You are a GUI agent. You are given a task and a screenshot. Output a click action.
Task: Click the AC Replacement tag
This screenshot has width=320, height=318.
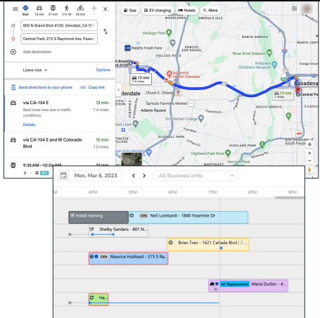[234, 284]
